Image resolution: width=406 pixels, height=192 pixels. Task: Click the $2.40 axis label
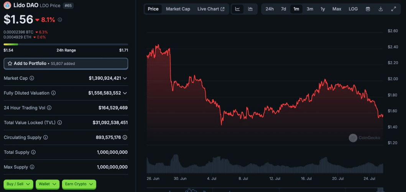pyautogui.click(x=393, y=47)
